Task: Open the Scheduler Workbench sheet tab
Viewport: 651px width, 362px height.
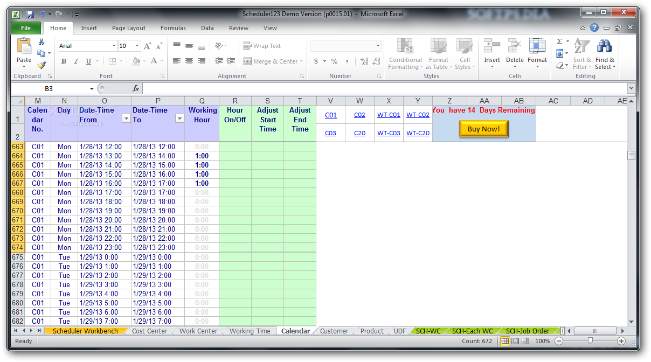Action: coord(85,331)
